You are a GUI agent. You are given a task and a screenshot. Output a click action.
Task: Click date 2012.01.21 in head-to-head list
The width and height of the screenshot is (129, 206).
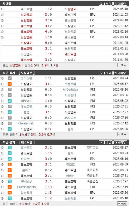[120, 48]
